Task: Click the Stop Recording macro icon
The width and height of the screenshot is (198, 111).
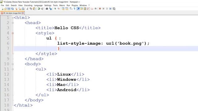Action: 103,9
